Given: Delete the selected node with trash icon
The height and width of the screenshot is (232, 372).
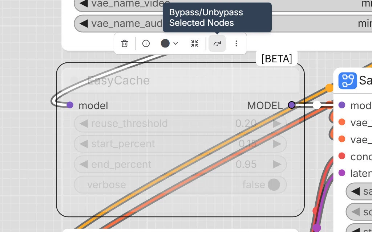Looking at the screenshot, I should (125, 43).
